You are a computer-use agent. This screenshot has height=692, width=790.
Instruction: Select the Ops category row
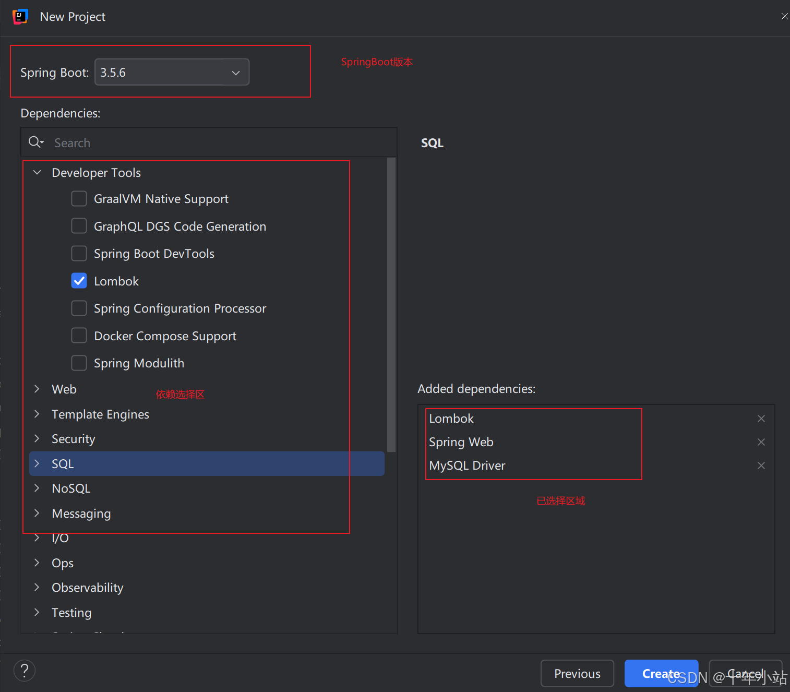tap(207, 563)
